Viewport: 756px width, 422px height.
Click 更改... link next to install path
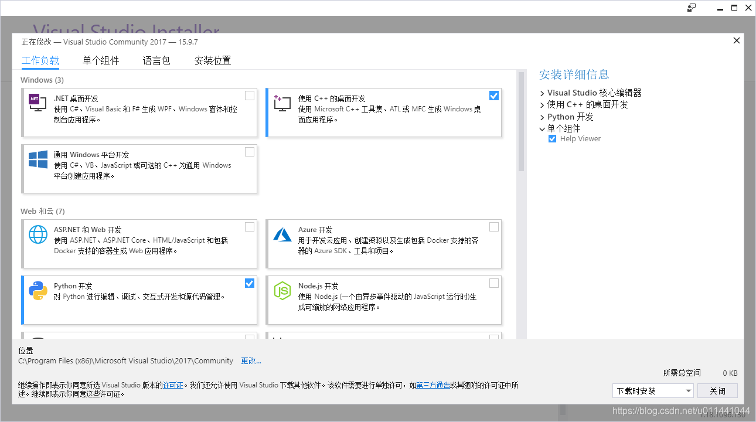click(251, 361)
